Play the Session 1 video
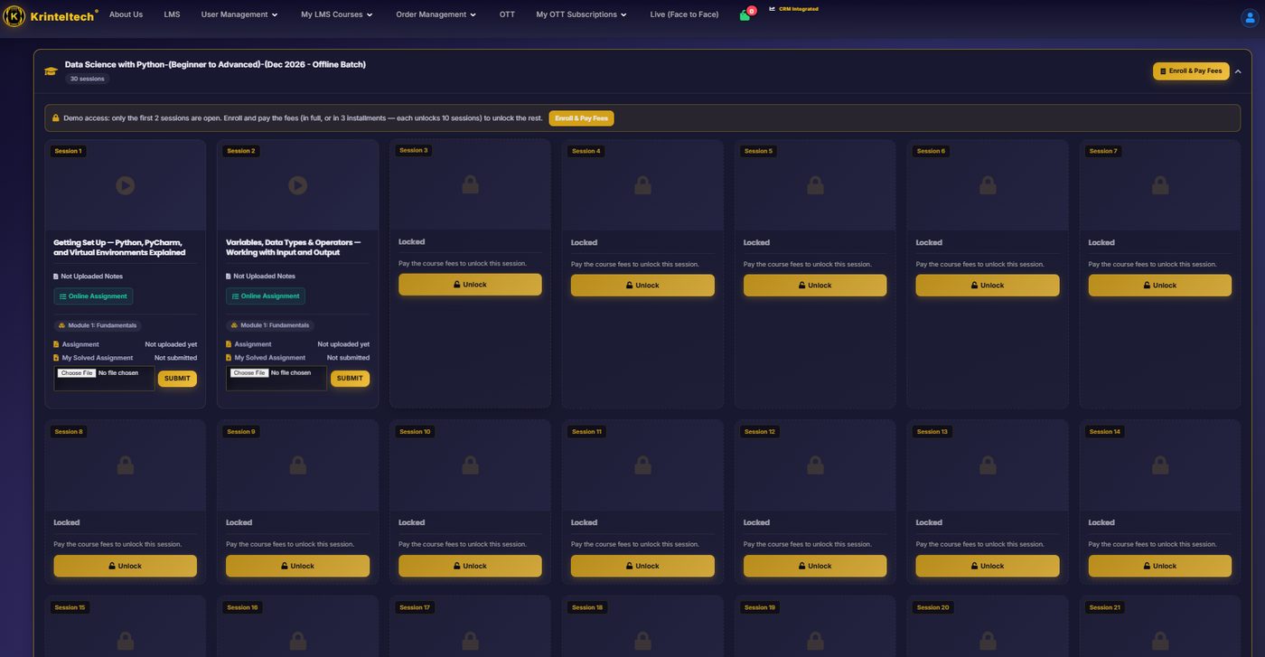Viewport: 1265px width, 657px height. [x=125, y=185]
